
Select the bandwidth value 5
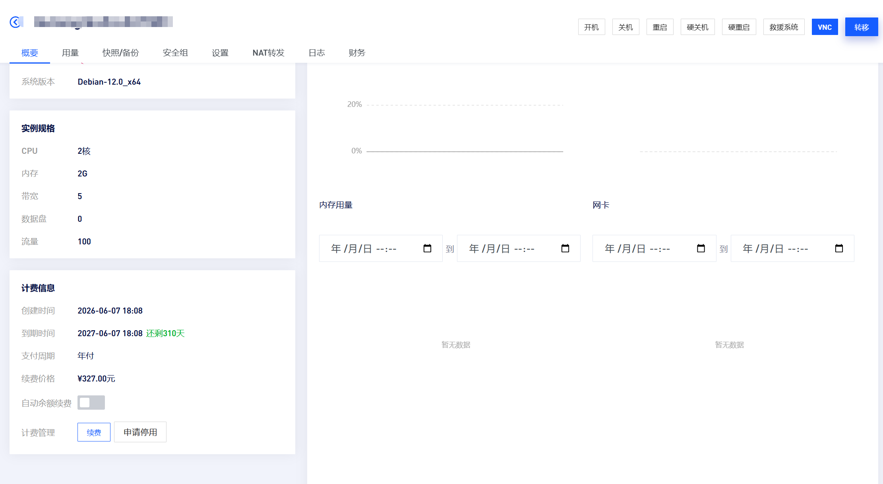pos(80,196)
